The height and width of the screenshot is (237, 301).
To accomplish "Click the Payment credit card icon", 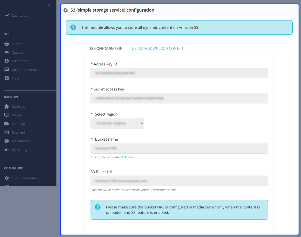I will pos(7,132).
